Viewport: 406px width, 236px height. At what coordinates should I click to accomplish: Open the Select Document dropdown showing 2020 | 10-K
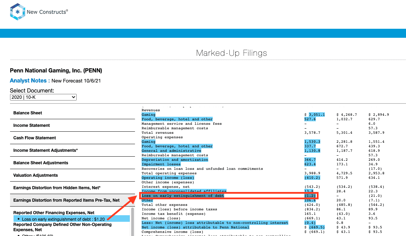(x=43, y=97)
